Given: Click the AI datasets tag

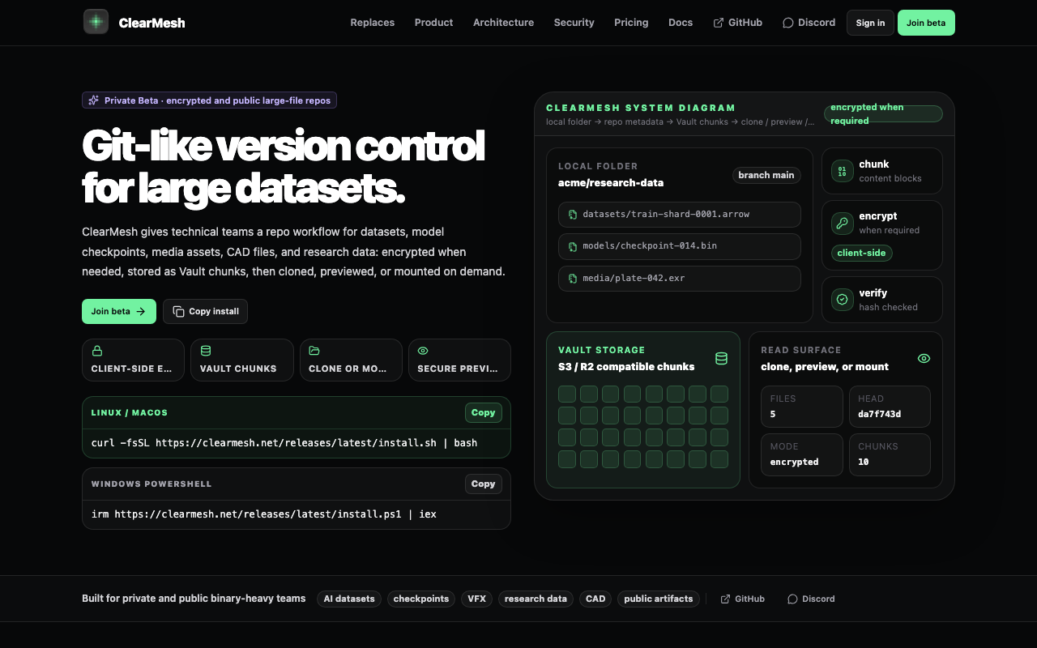Looking at the screenshot, I should pyautogui.click(x=349, y=599).
